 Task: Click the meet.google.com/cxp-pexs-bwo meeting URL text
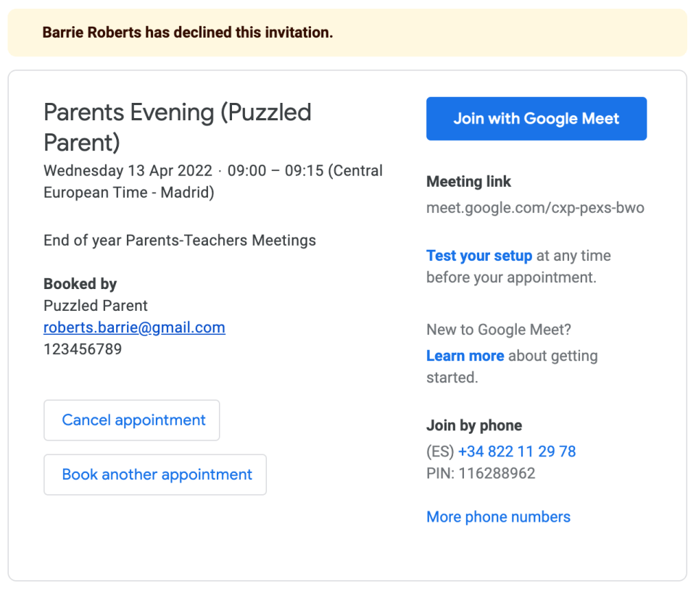tap(535, 208)
